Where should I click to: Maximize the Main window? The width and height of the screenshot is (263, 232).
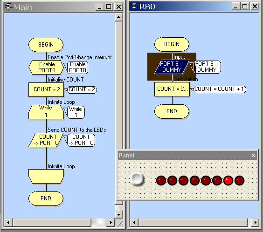[109, 7]
